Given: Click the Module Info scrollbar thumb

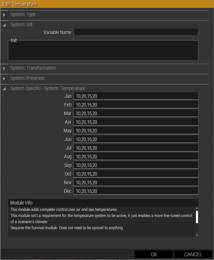Looking at the screenshot, I should point(197,217).
